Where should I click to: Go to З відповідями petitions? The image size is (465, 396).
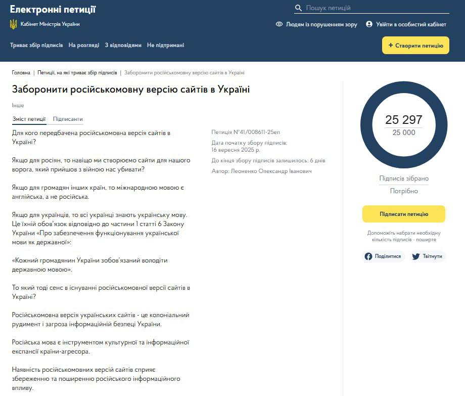tap(123, 46)
